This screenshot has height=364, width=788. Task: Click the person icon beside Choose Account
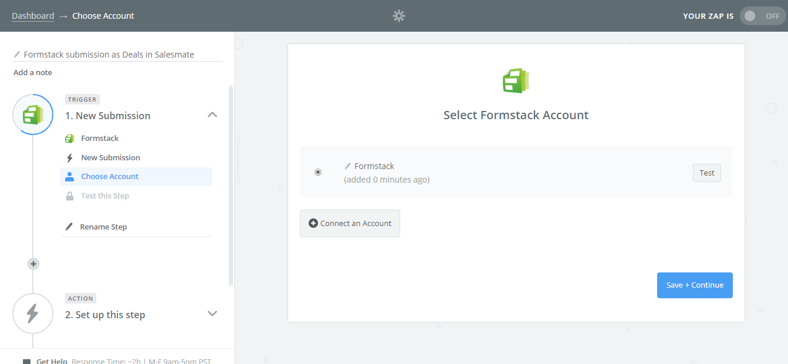(x=70, y=177)
